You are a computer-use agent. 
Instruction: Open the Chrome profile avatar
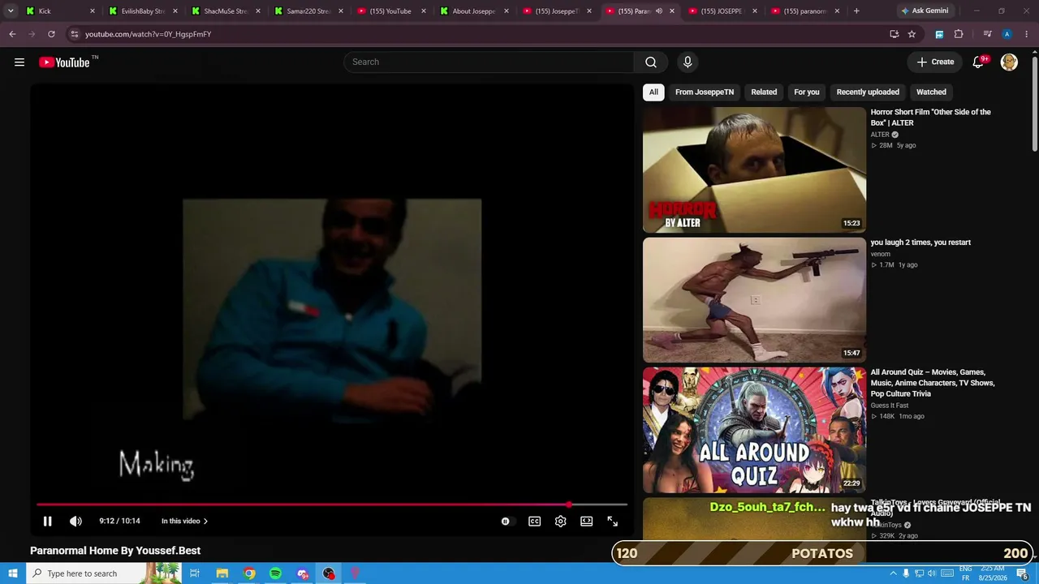click(1007, 34)
